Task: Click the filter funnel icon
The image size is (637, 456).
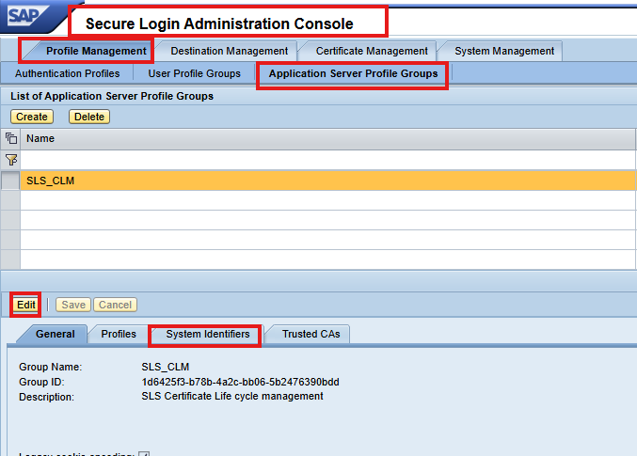Action: 11,160
